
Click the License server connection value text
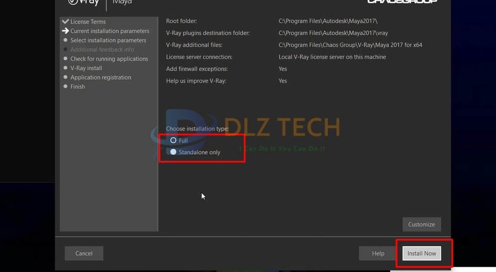[332, 57]
